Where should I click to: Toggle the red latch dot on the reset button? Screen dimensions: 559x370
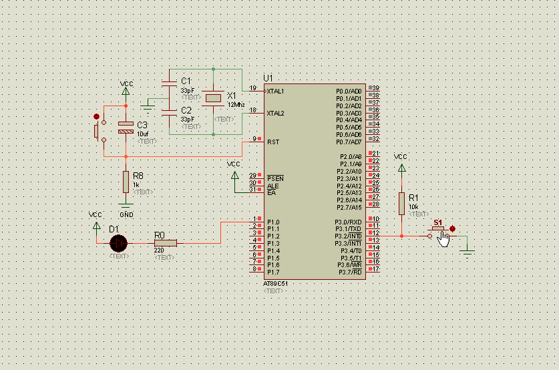point(96,117)
